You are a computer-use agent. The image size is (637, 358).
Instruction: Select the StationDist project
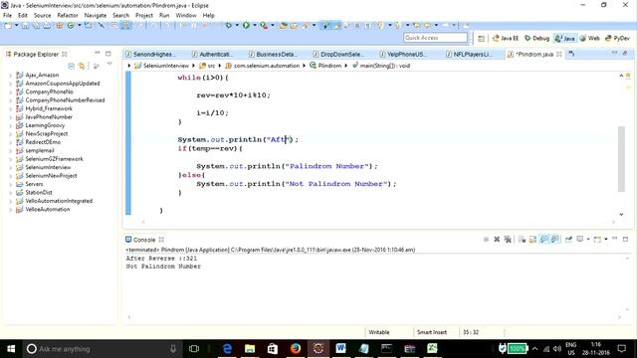tap(39, 192)
